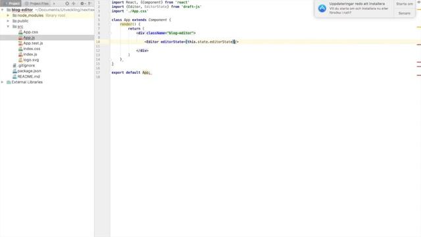Click the scroll from source target icon
This screenshot has width=421, height=237.
[67, 3]
